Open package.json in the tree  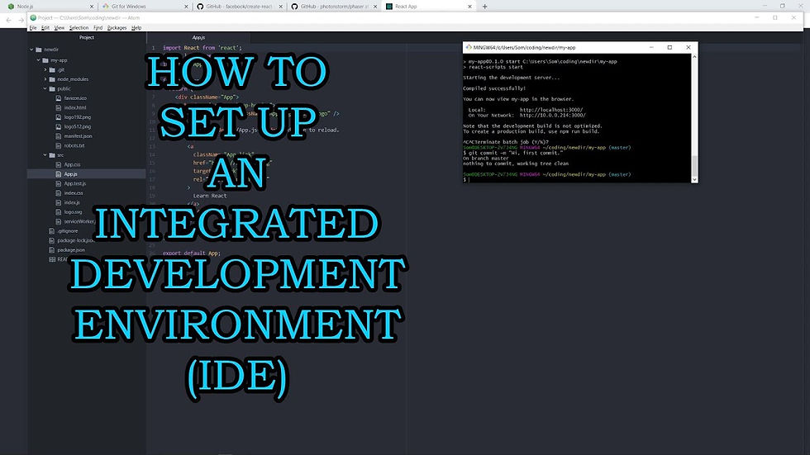[x=71, y=249]
